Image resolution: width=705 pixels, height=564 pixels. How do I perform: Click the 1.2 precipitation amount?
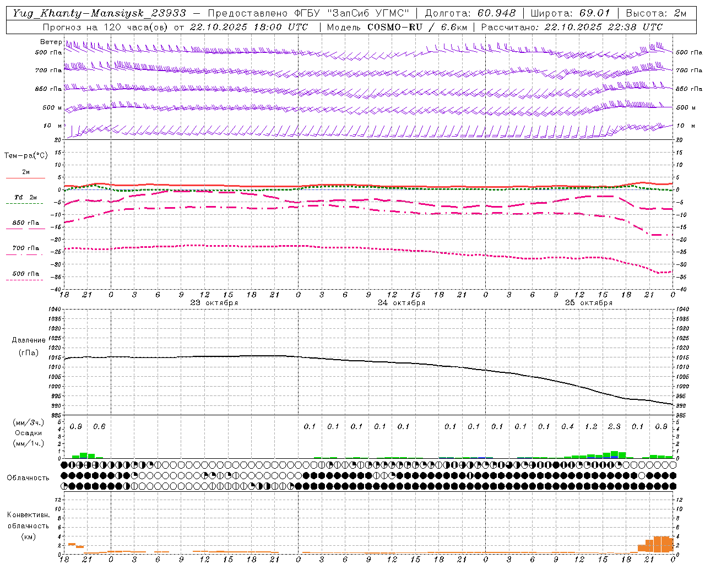(591, 427)
